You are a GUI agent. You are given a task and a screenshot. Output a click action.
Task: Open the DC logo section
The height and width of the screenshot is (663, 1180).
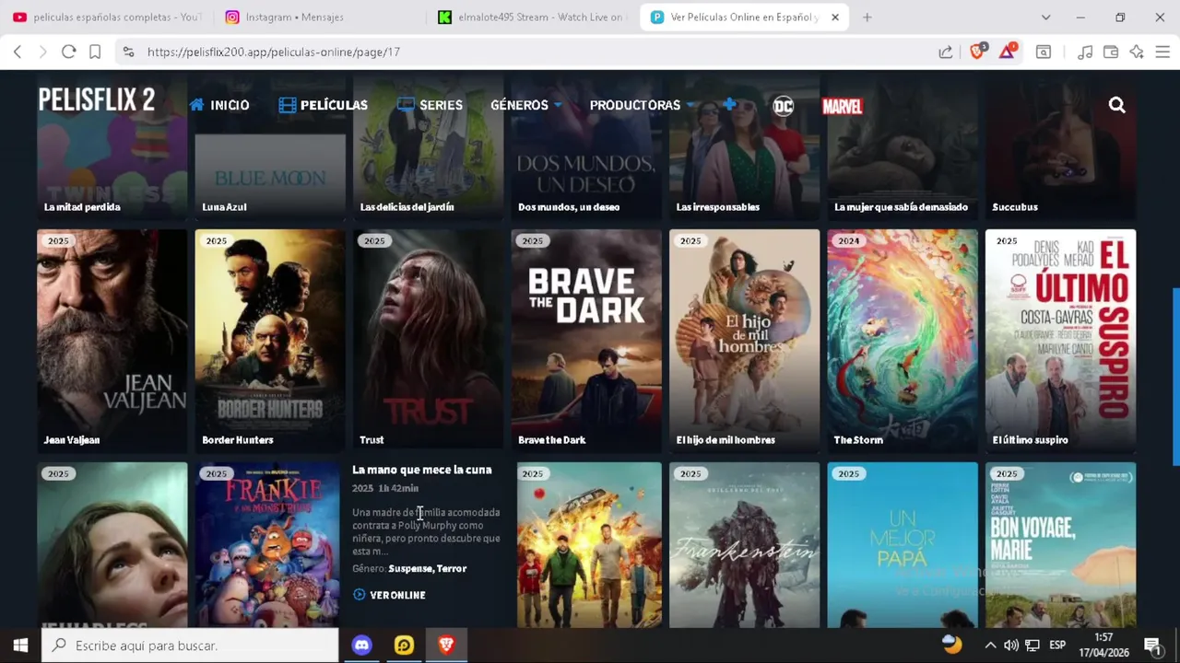tap(783, 106)
